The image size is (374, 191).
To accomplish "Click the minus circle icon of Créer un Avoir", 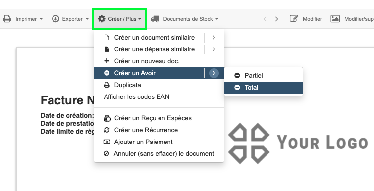I will (x=107, y=73).
